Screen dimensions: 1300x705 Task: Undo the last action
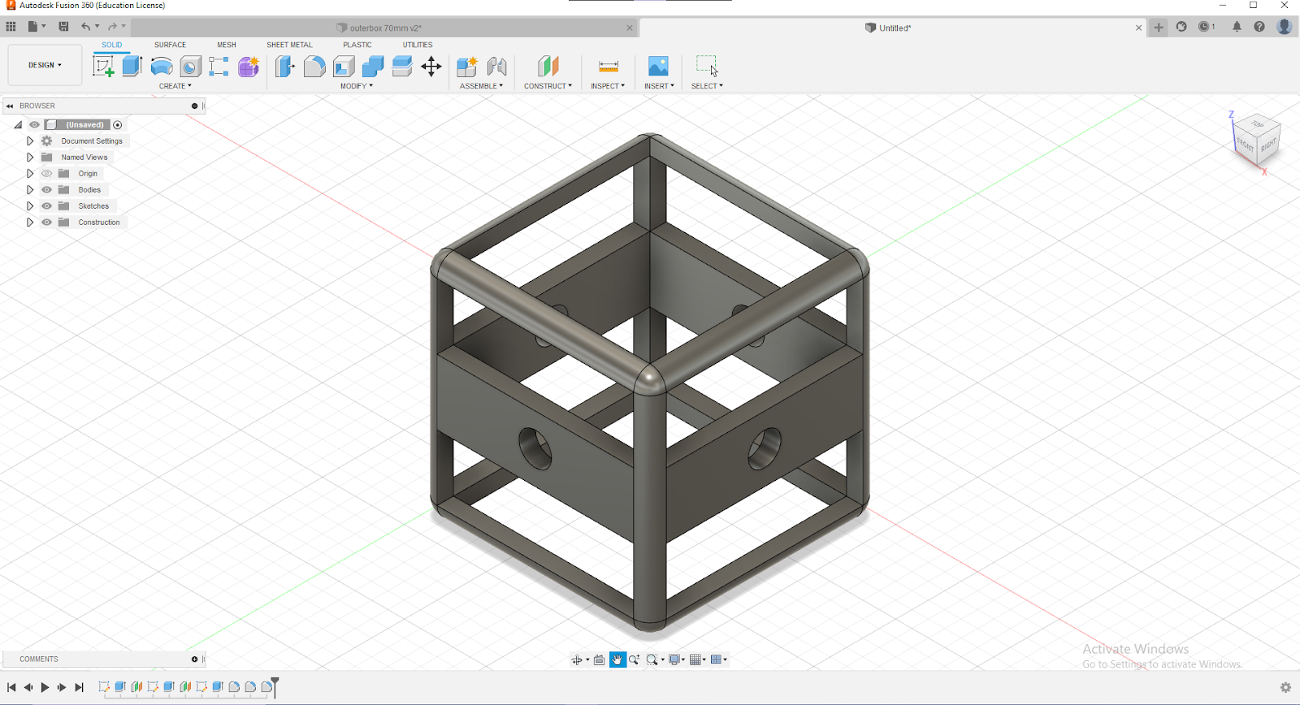85,27
